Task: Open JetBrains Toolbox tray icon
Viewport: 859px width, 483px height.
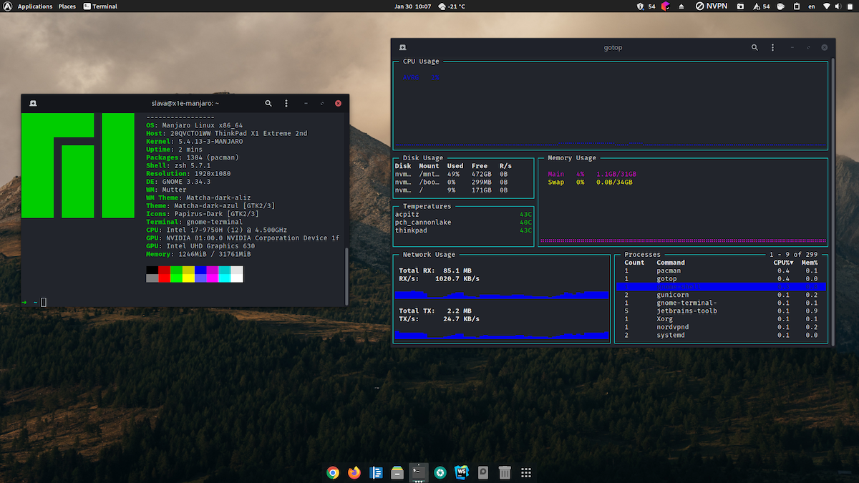Action: [666, 6]
